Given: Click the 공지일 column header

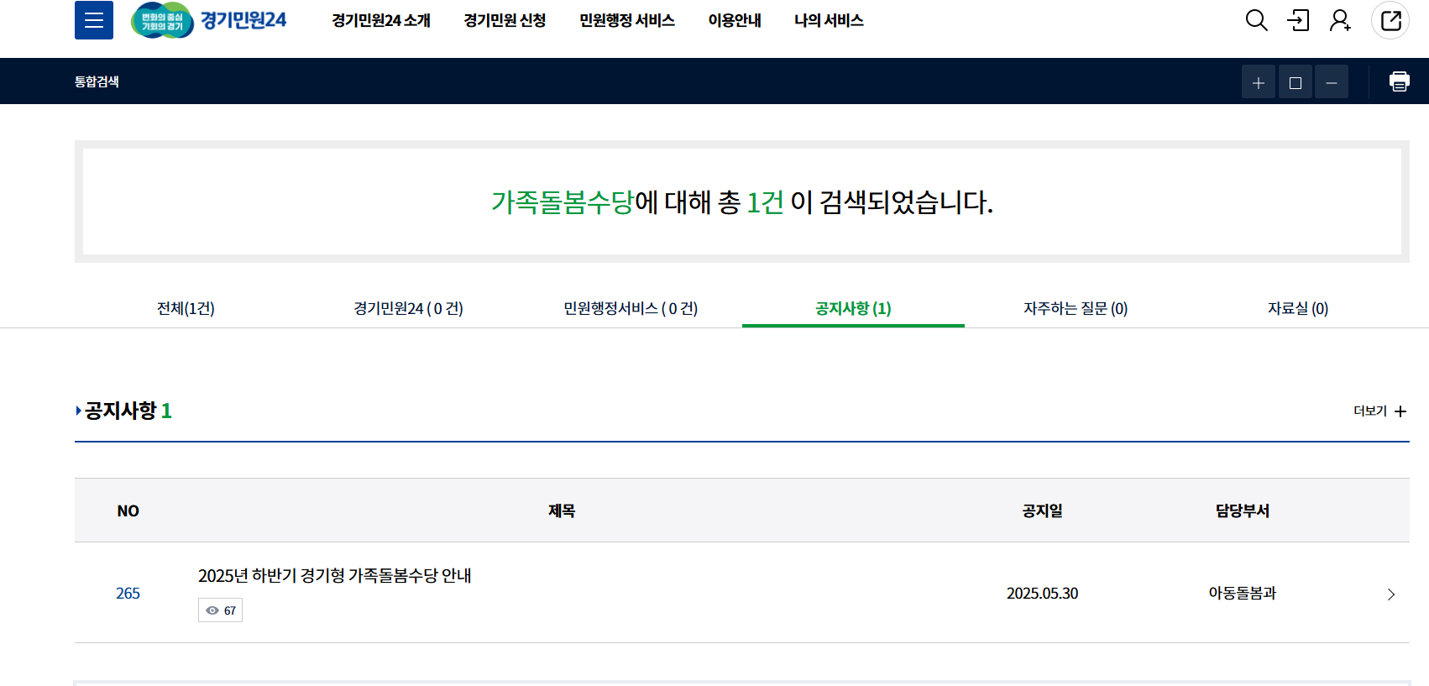Looking at the screenshot, I should click(x=1042, y=511).
